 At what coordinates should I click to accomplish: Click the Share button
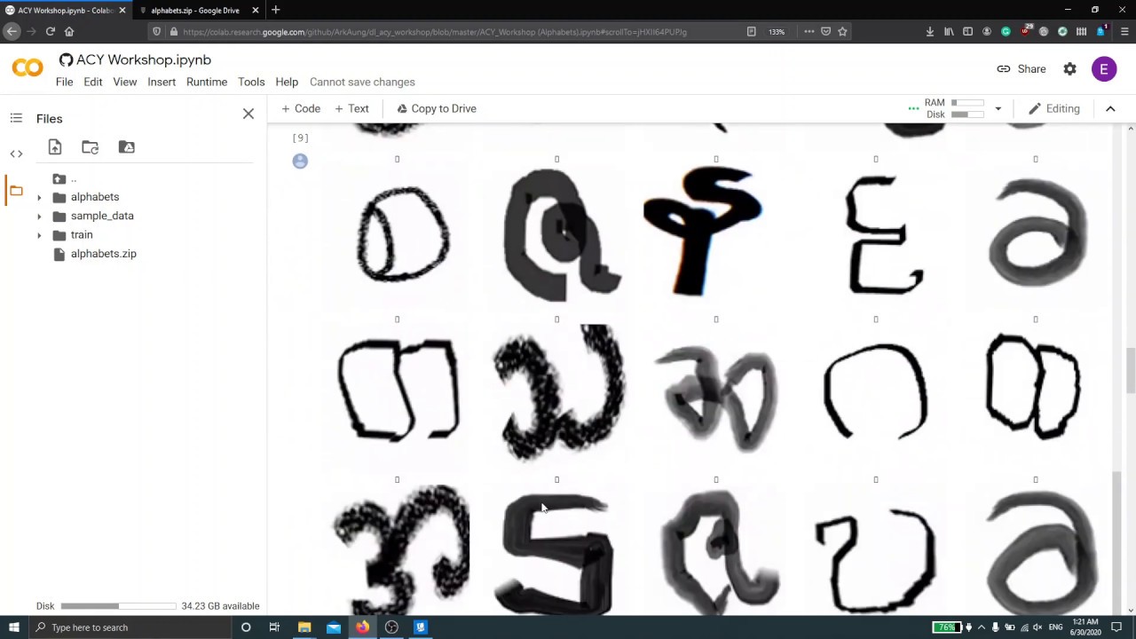[x=1022, y=69]
